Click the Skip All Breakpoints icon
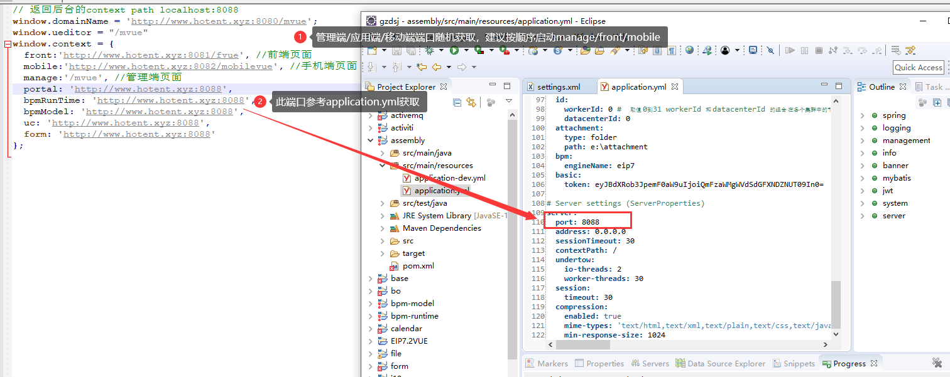Screen dimensions: 950x377 (770, 50)
